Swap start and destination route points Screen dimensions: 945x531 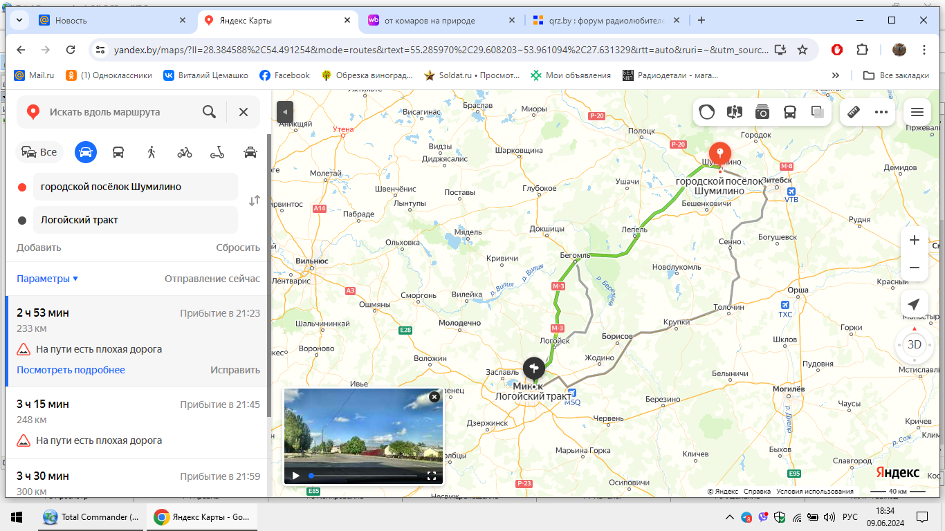coord(255,201)
